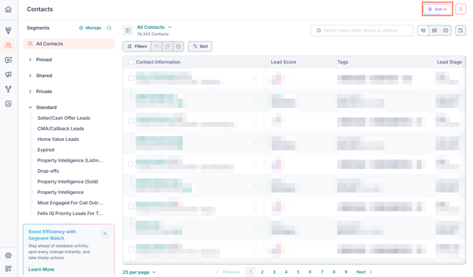Click the search icon beside Manage
473x277 pixels.
point(109,27)
